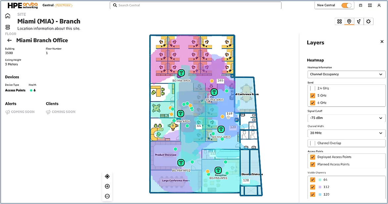Click the Large Conference Room label
The width and height of the screenshot is (388, 204).
click(x=176, y=181)
